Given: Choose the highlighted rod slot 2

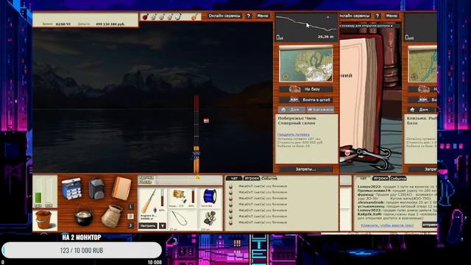Looking at the screenshot, I should pyautogui.click(x=130, y=216).
